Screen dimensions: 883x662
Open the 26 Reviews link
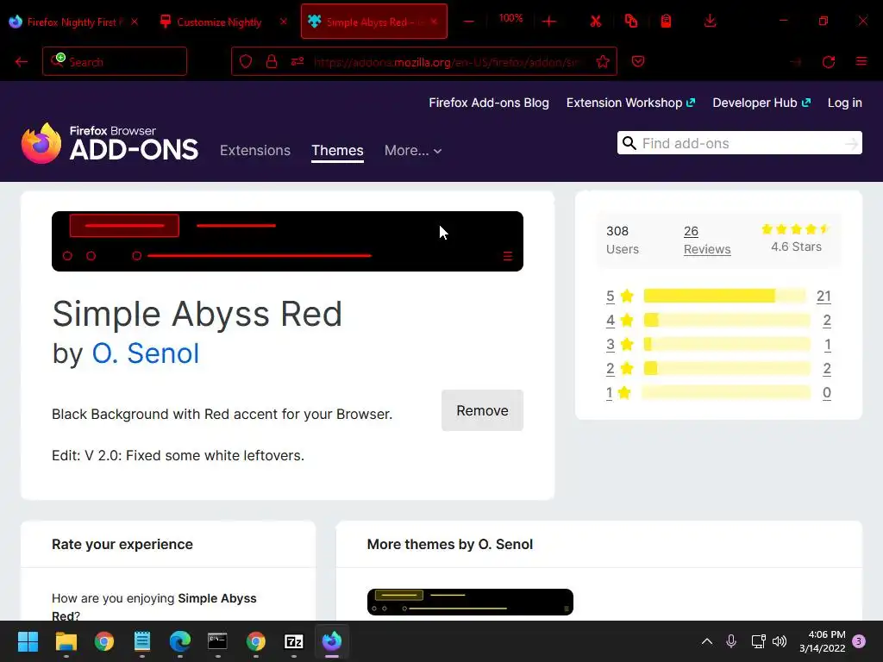(707, 240)
